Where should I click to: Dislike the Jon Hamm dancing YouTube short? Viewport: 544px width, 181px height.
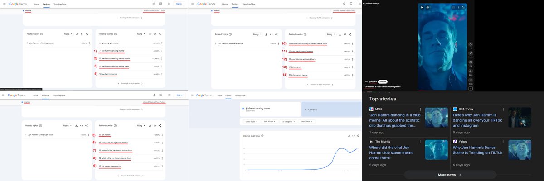471,53
